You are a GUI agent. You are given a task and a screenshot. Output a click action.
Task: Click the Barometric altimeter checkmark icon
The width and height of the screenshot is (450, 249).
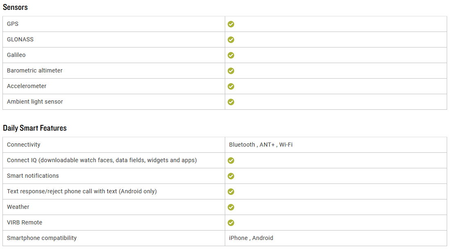point(231,71)
